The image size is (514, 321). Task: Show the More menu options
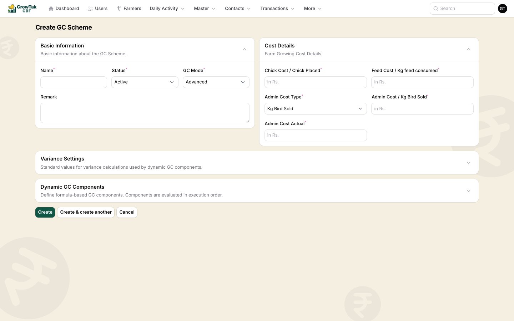(313, 9)
